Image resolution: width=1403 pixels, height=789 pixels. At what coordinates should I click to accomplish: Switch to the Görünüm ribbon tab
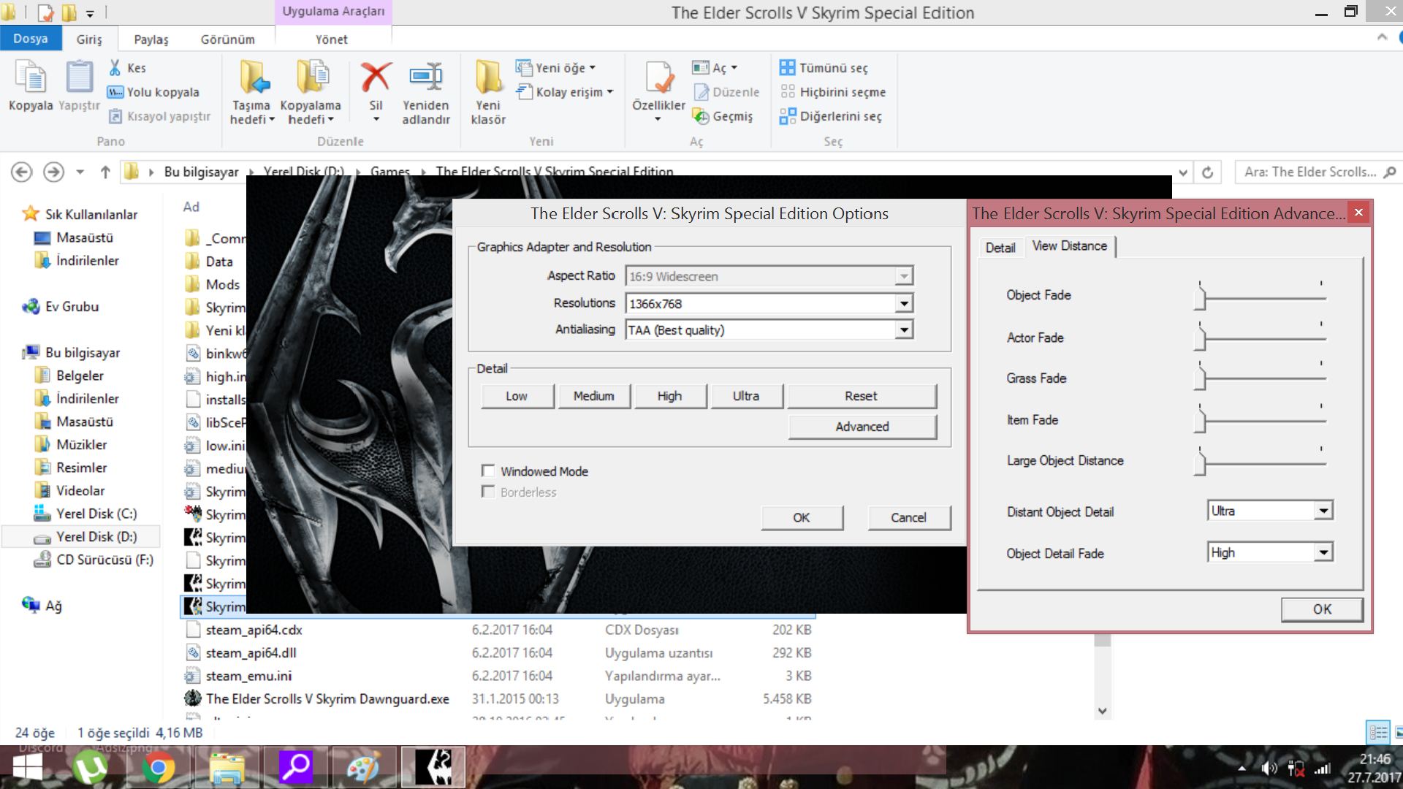click(x=228, y=39)
